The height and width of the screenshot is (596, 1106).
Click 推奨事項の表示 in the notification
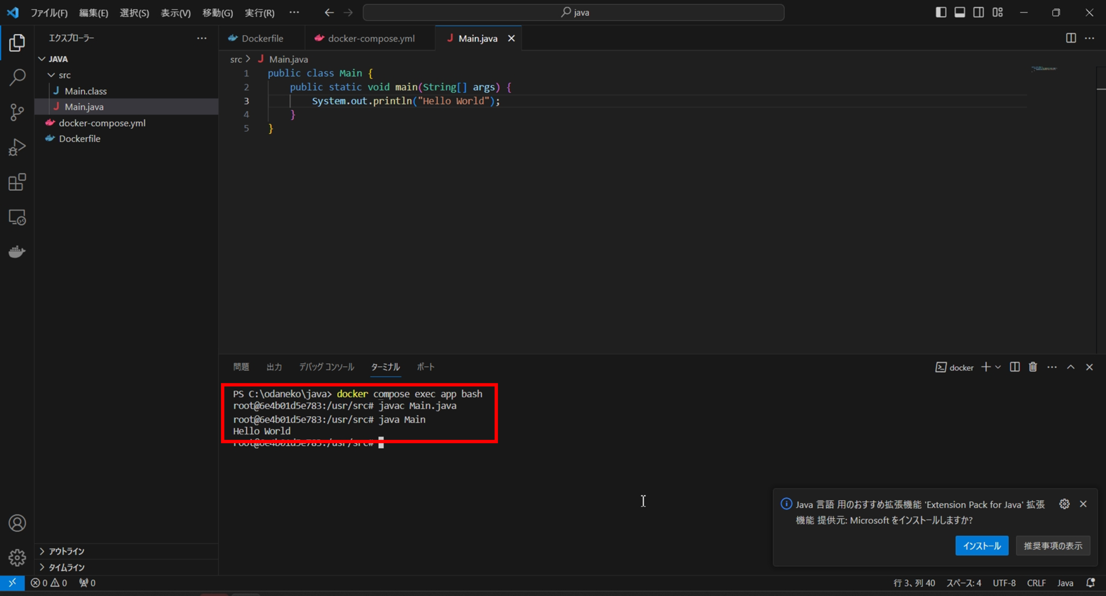[x=1051, y=546]
